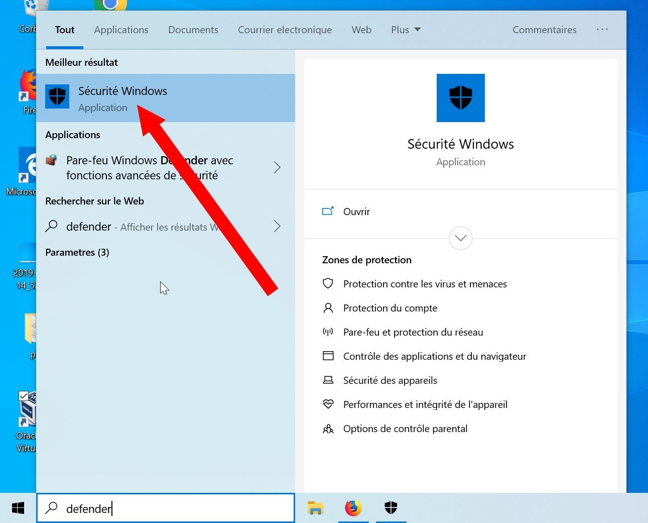The image size is (648, 523).
Task: Click the large Sécurité Windows shield tile
Action: 460,98
